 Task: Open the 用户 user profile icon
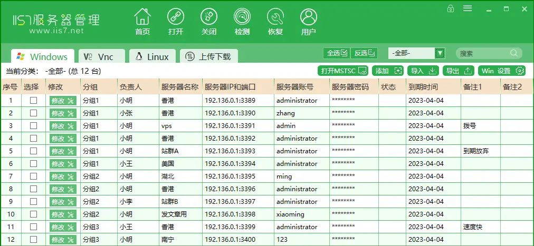point(309,17)
